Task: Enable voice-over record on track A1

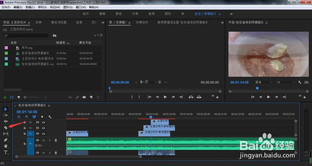Action: tap(56, 140)
